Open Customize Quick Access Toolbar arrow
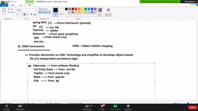Screen dimensions: 198x111 point(15,2)
